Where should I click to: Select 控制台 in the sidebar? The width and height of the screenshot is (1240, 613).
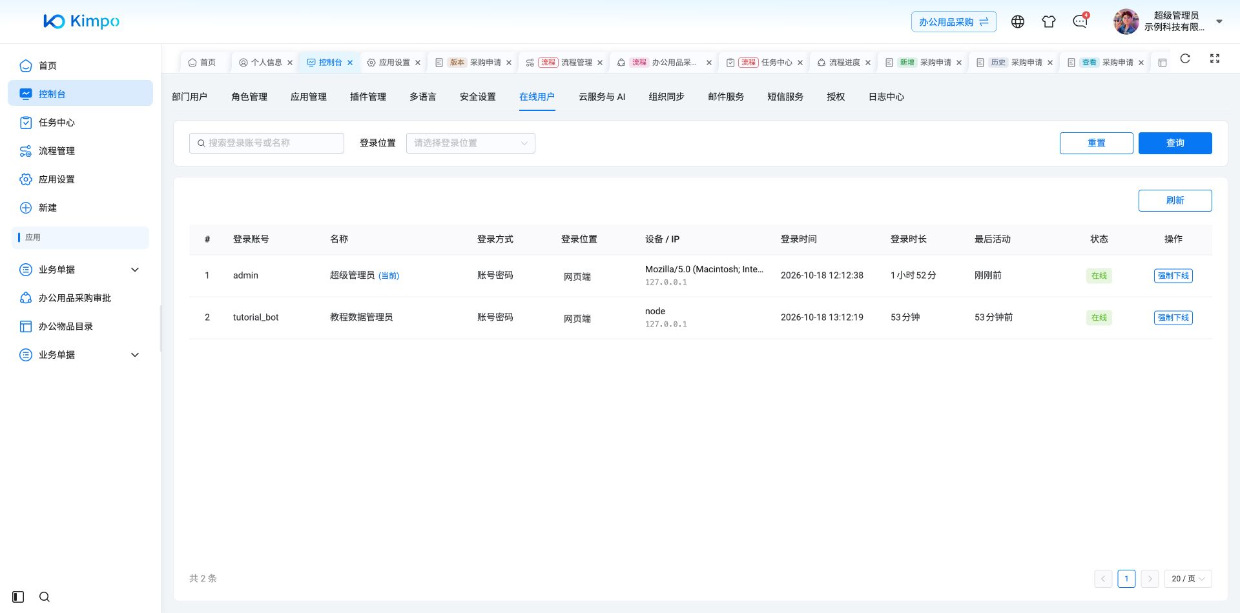tap(80, 94)
